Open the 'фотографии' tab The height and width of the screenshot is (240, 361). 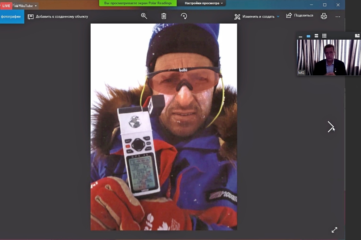[x=11, y=17]
